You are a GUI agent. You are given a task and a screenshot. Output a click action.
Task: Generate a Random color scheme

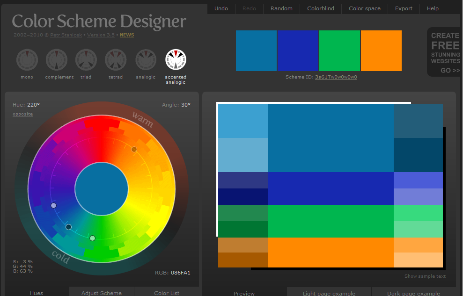pyautogui.click(x=281, y=8)
